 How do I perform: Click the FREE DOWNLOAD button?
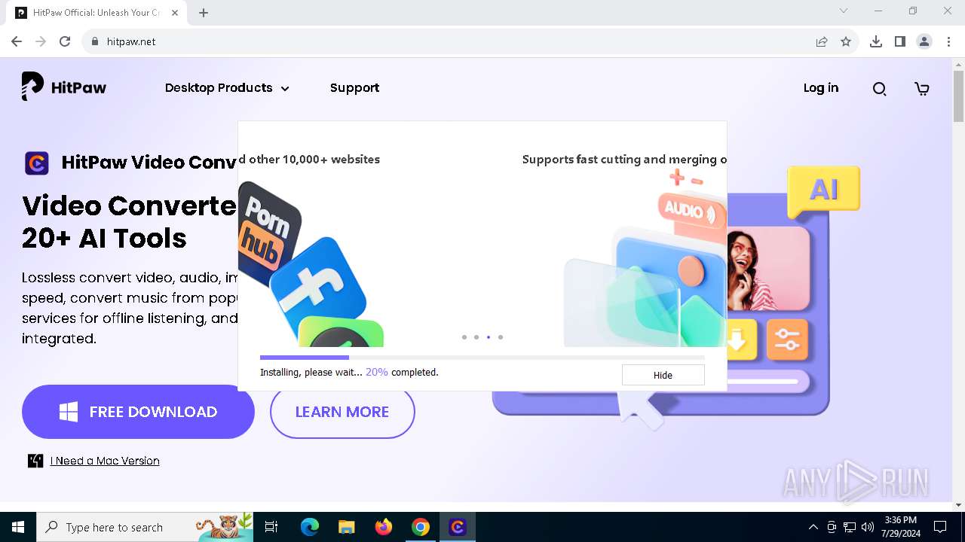[138, 412]
